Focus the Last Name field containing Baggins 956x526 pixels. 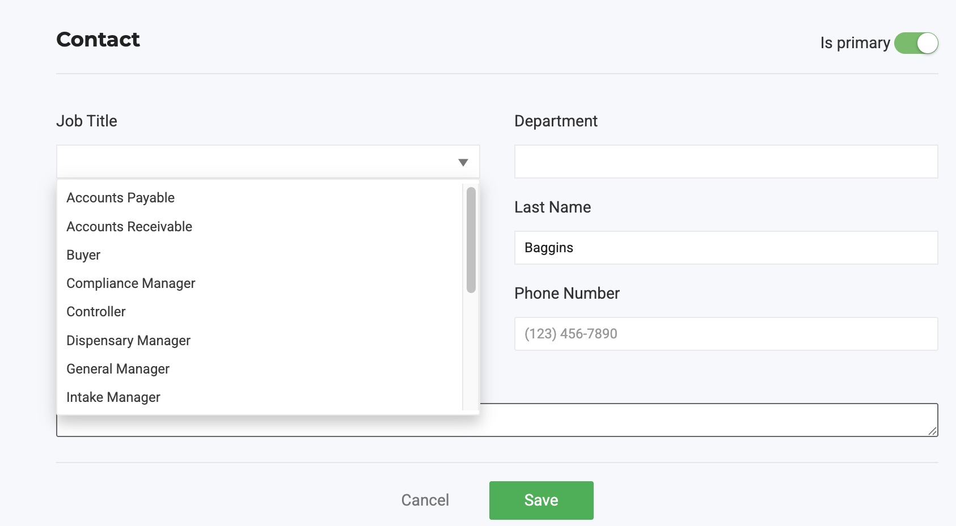[x=726, y=248]
